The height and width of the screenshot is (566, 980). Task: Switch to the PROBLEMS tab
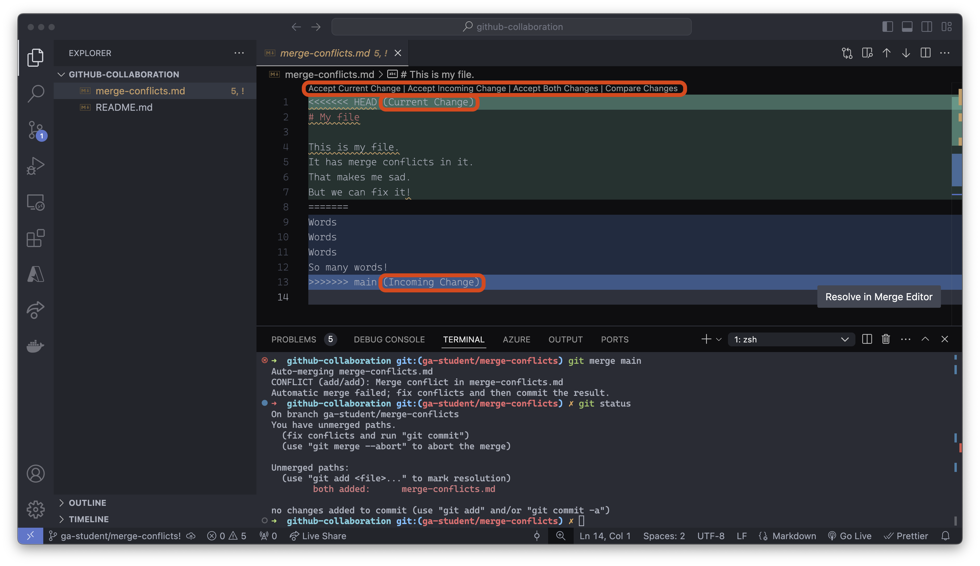point(294,339)
